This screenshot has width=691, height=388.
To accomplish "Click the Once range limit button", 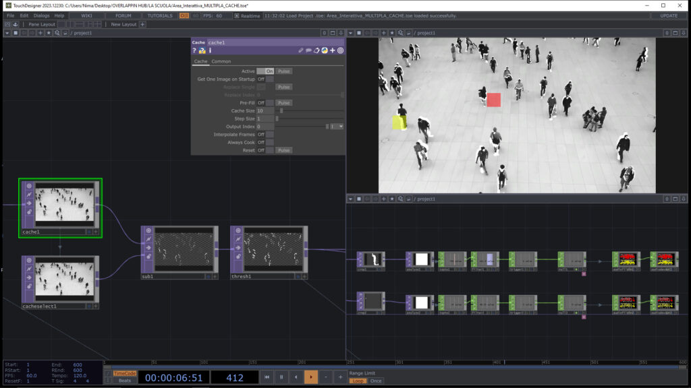I will point(376,381).
